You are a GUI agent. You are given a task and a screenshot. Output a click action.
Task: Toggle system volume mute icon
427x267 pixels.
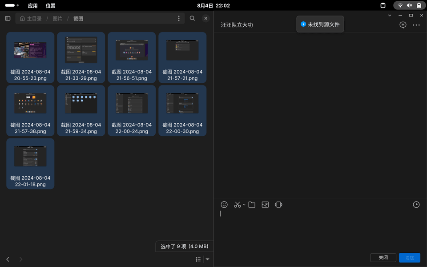pos(409,6)
